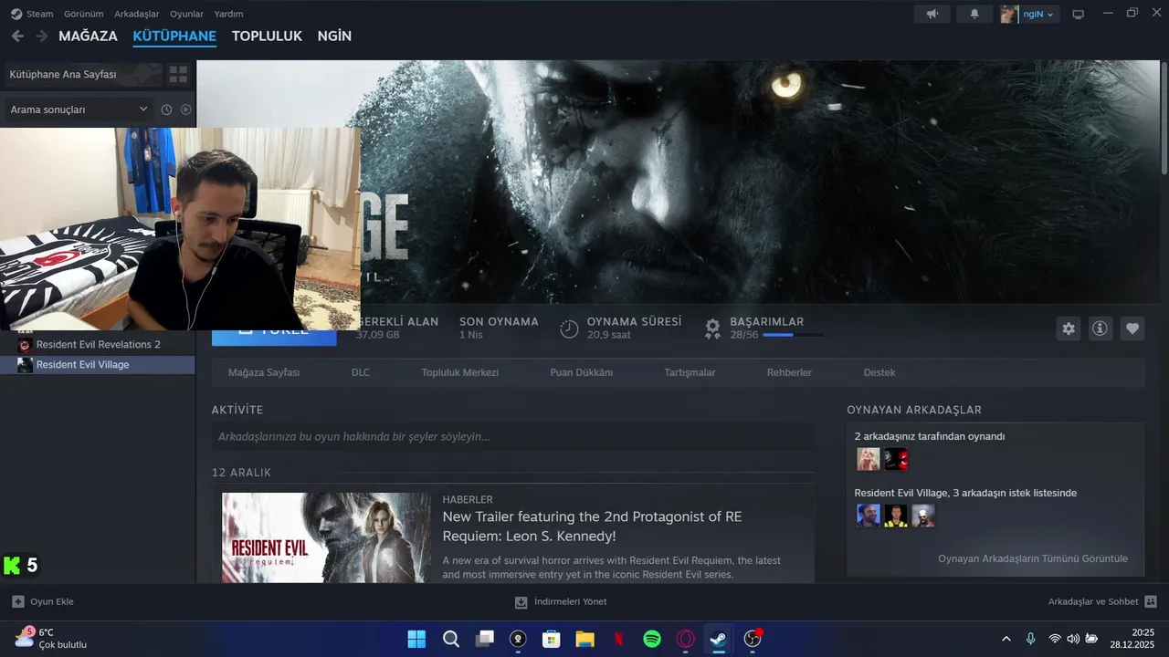
Task: Open weather widget Çok bulutlu
Action: point(52,638)
